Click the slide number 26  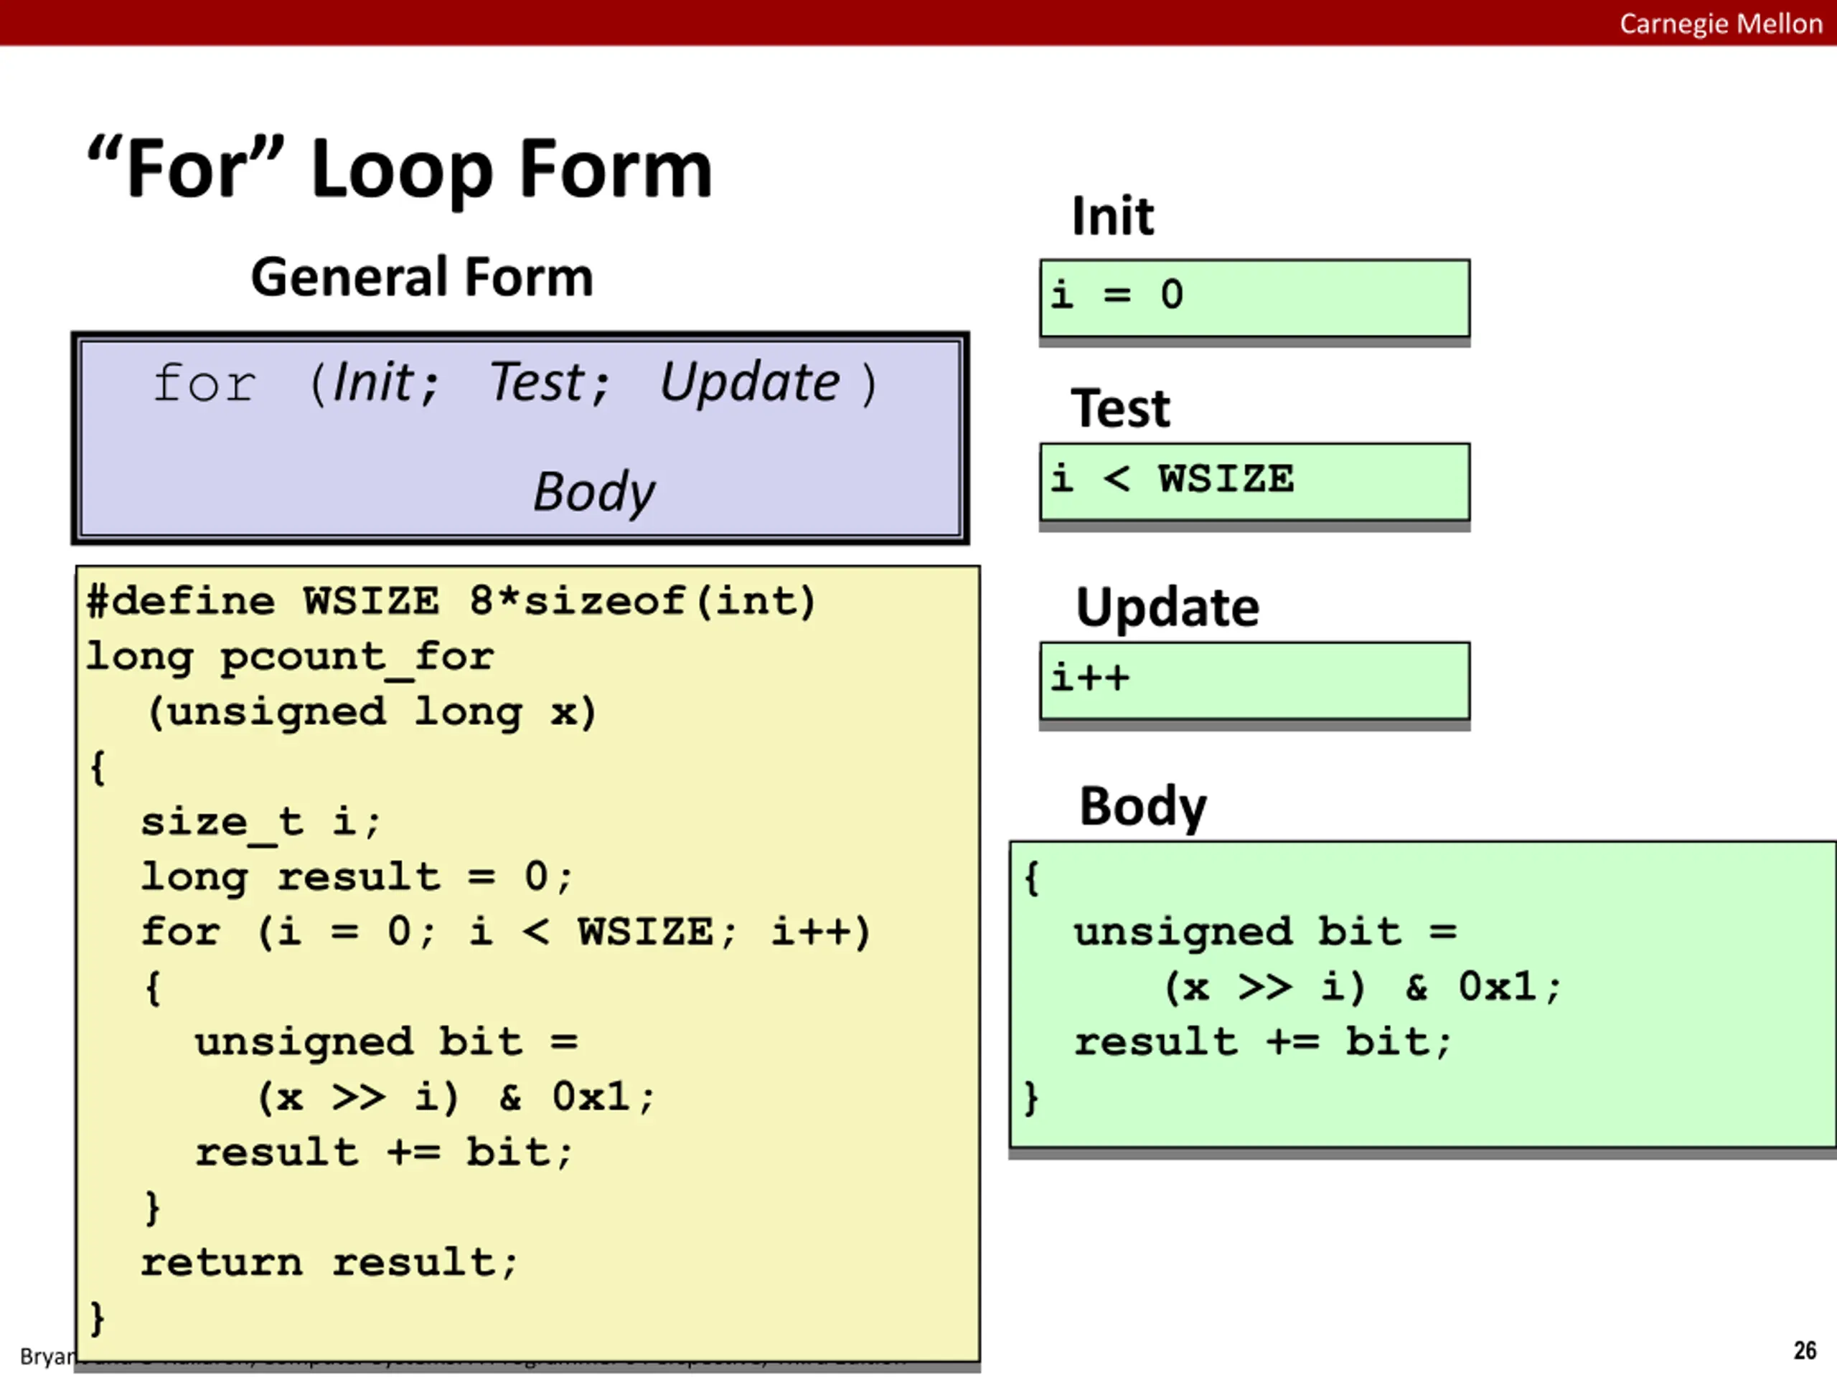(x=1804, y=1350)
